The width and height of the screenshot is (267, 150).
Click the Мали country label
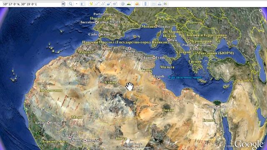click(77, 117)
